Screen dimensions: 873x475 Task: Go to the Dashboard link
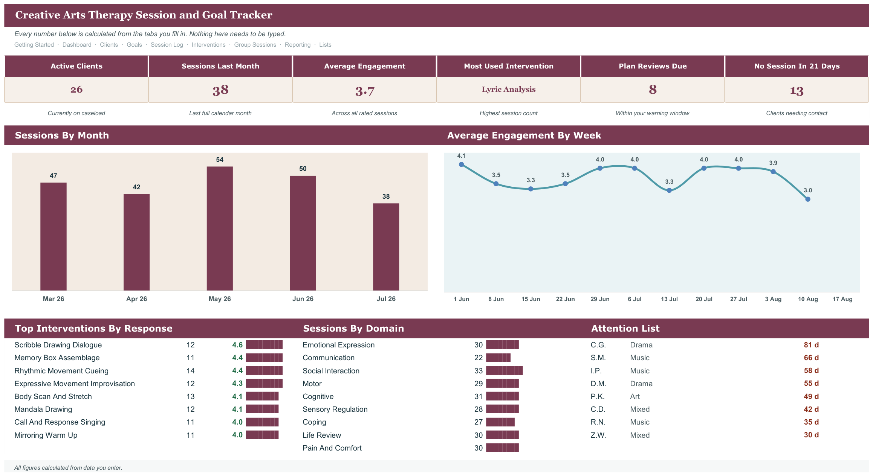tap(77, 45)
